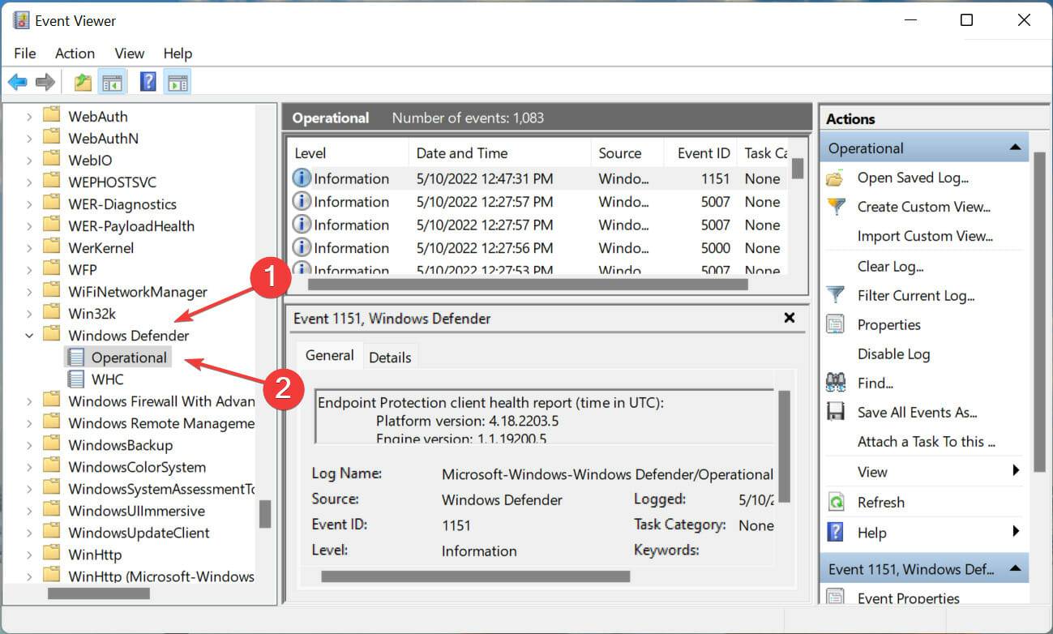Select the WHC log under Windows Defender
The height and width of the screenshot is (634, 1053).
pyautogui.click(x=107, y=379)
